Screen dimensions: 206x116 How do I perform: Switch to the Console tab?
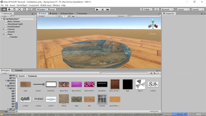pyautogui.click(x=18, y=71)
